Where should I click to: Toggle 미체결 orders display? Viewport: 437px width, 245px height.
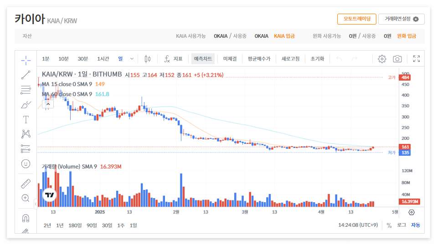[230, 59]
